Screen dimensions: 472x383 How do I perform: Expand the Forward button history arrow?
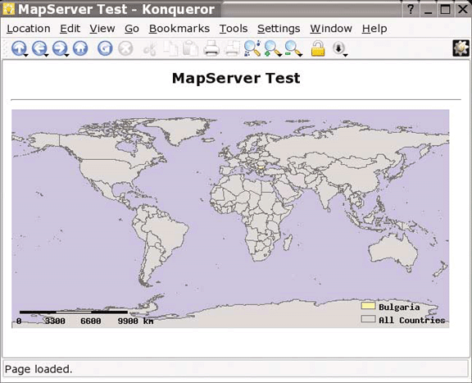[x=67, y=55]
